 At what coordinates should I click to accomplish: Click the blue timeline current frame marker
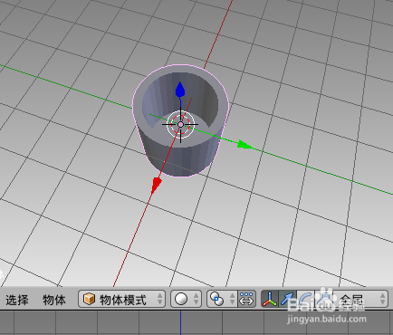(x=180, y=322)
